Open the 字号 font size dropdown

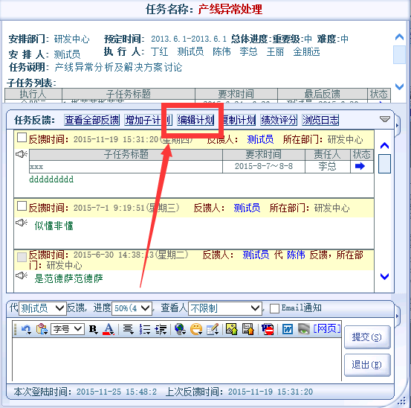68,329
